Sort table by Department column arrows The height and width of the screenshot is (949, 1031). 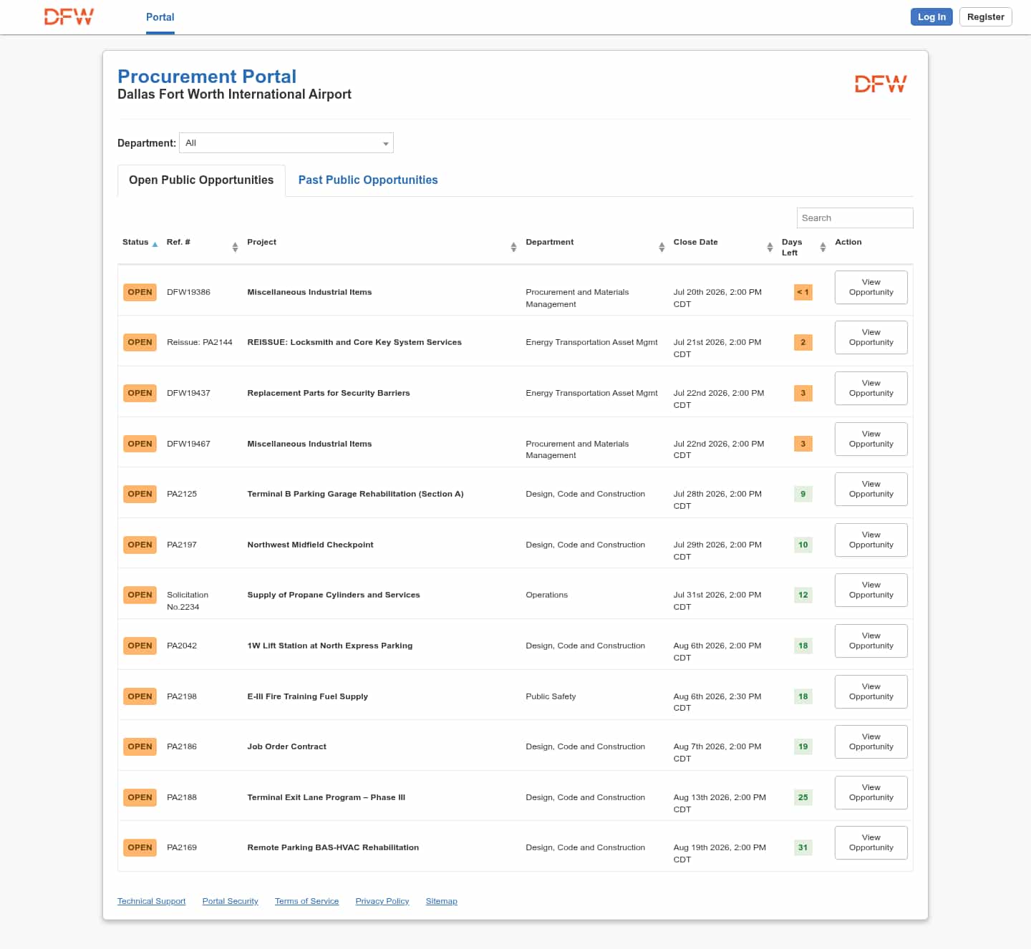coord(662,247)
